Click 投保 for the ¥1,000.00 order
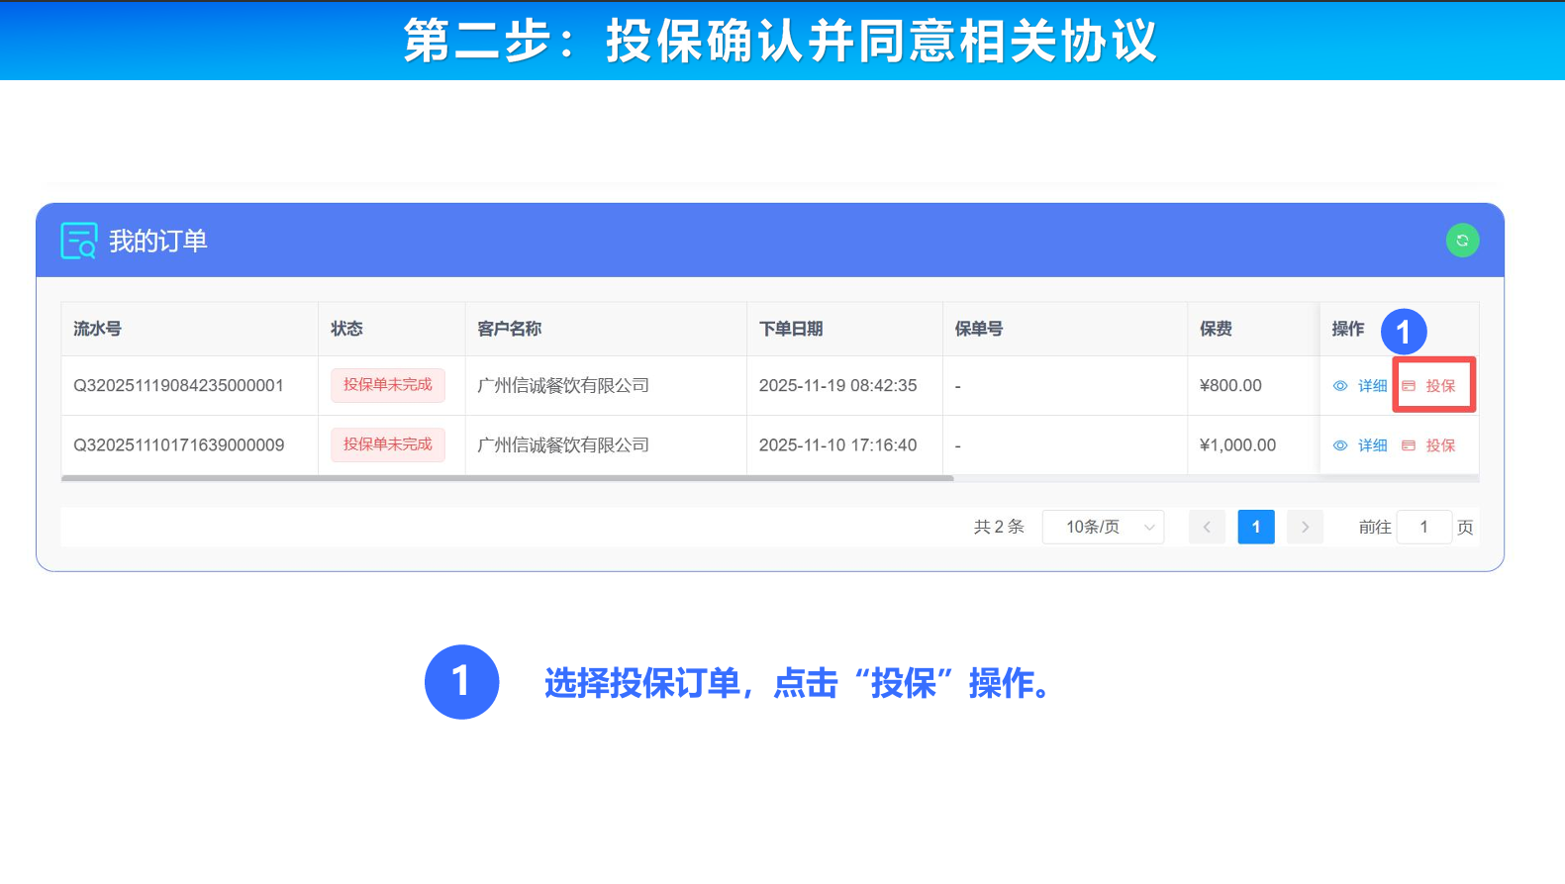 click(x=1440, y=445)
